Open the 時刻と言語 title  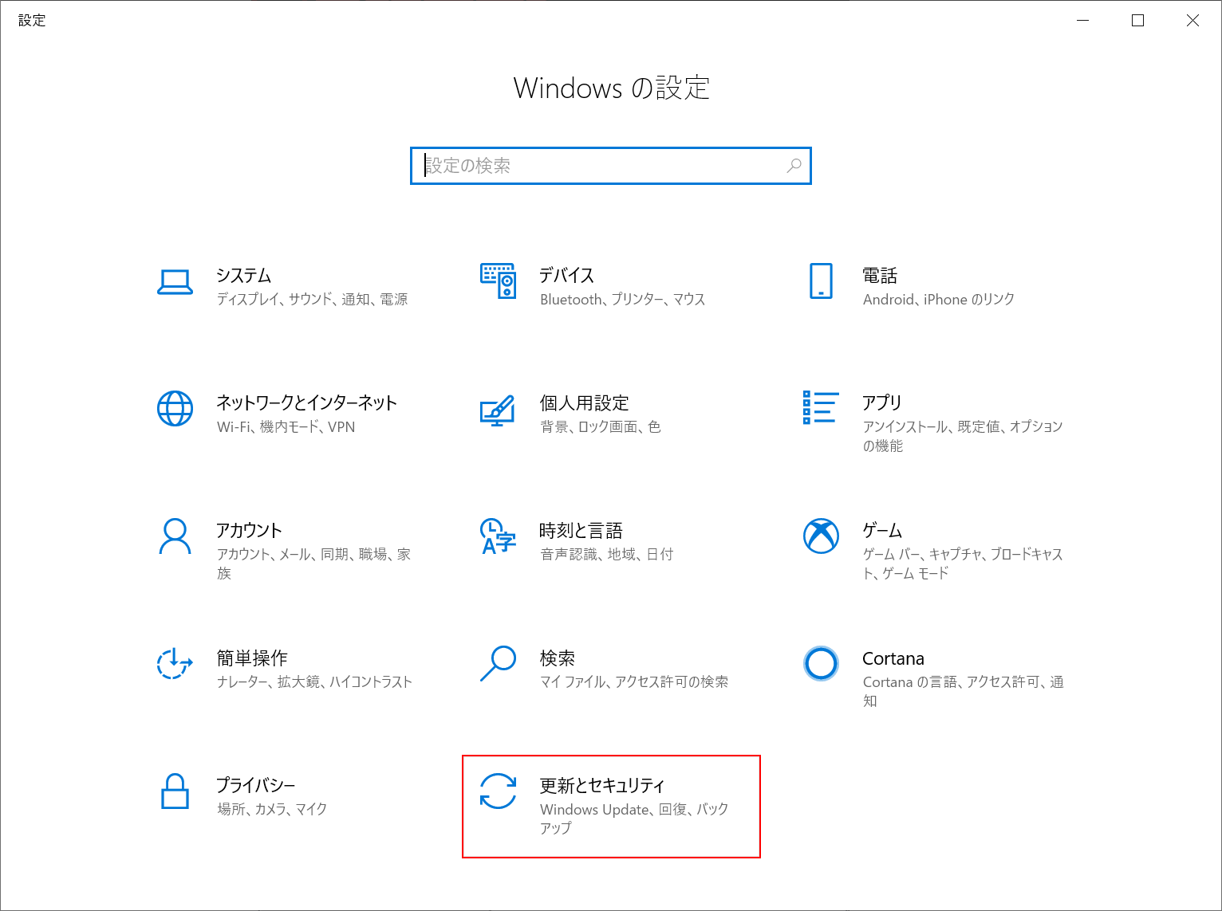581,531
